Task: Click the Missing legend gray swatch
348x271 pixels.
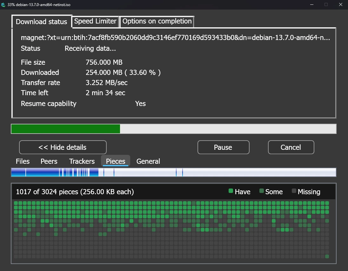Action: pos(294,191)
